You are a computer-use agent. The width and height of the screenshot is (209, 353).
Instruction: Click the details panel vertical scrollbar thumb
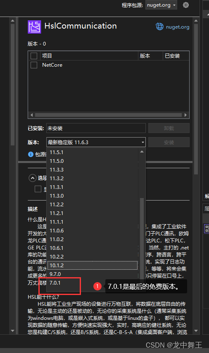tap(196, 99)
